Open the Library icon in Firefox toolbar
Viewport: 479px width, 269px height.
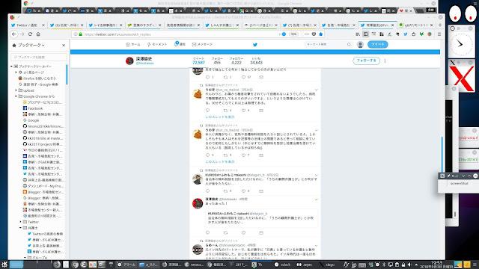click(358, 34)
